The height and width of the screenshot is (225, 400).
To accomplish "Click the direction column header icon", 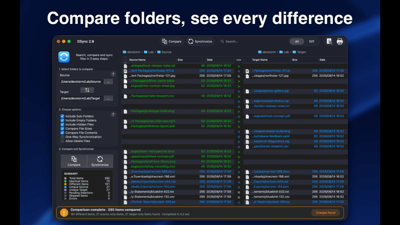I will (239, 60).
